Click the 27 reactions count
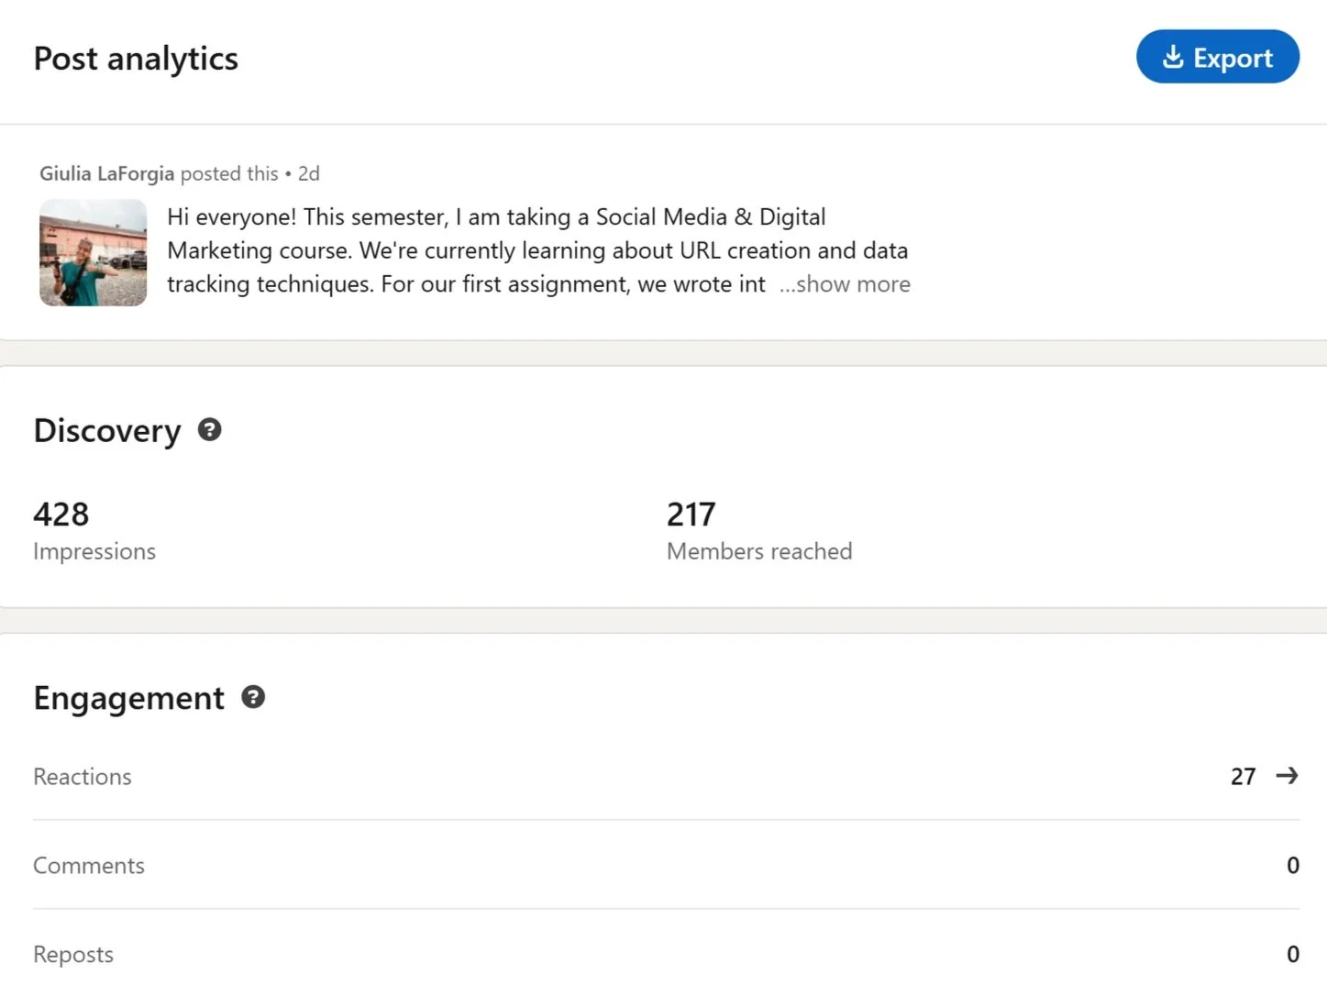The image size is (1327, 997). click(x=1243, y=777)
